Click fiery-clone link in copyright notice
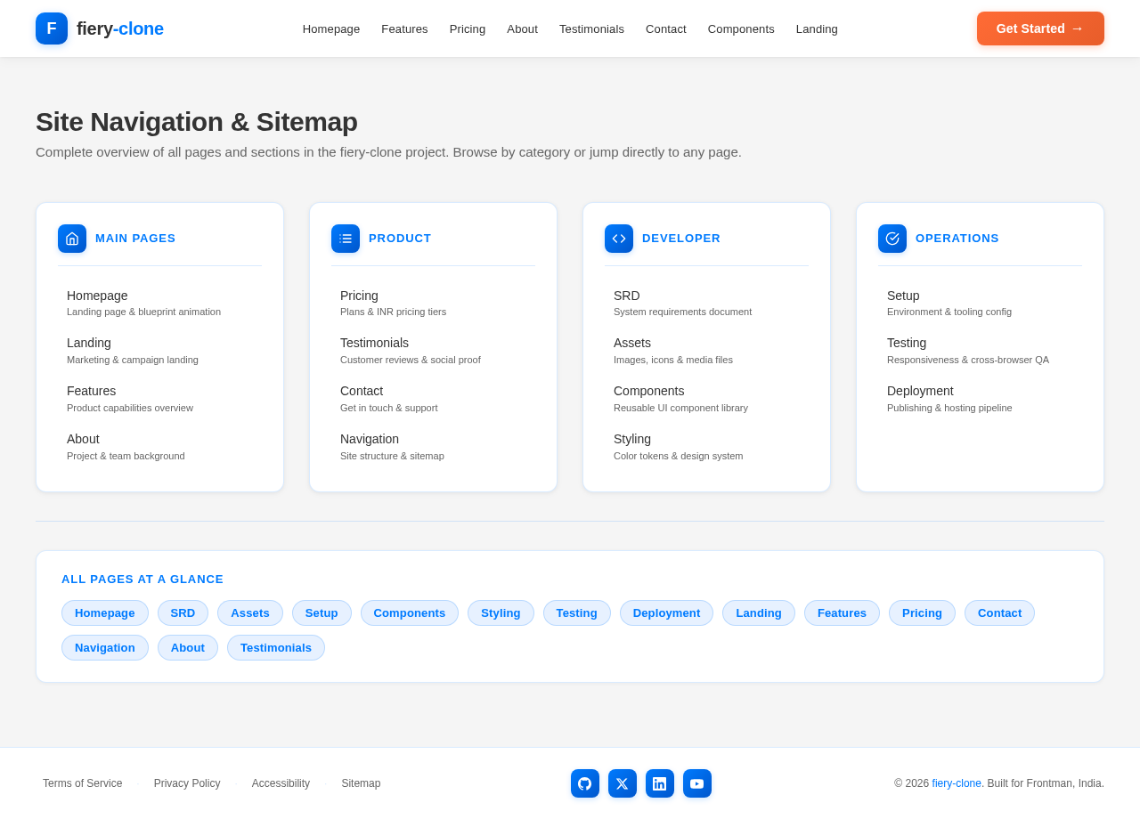 click(957, 783)
